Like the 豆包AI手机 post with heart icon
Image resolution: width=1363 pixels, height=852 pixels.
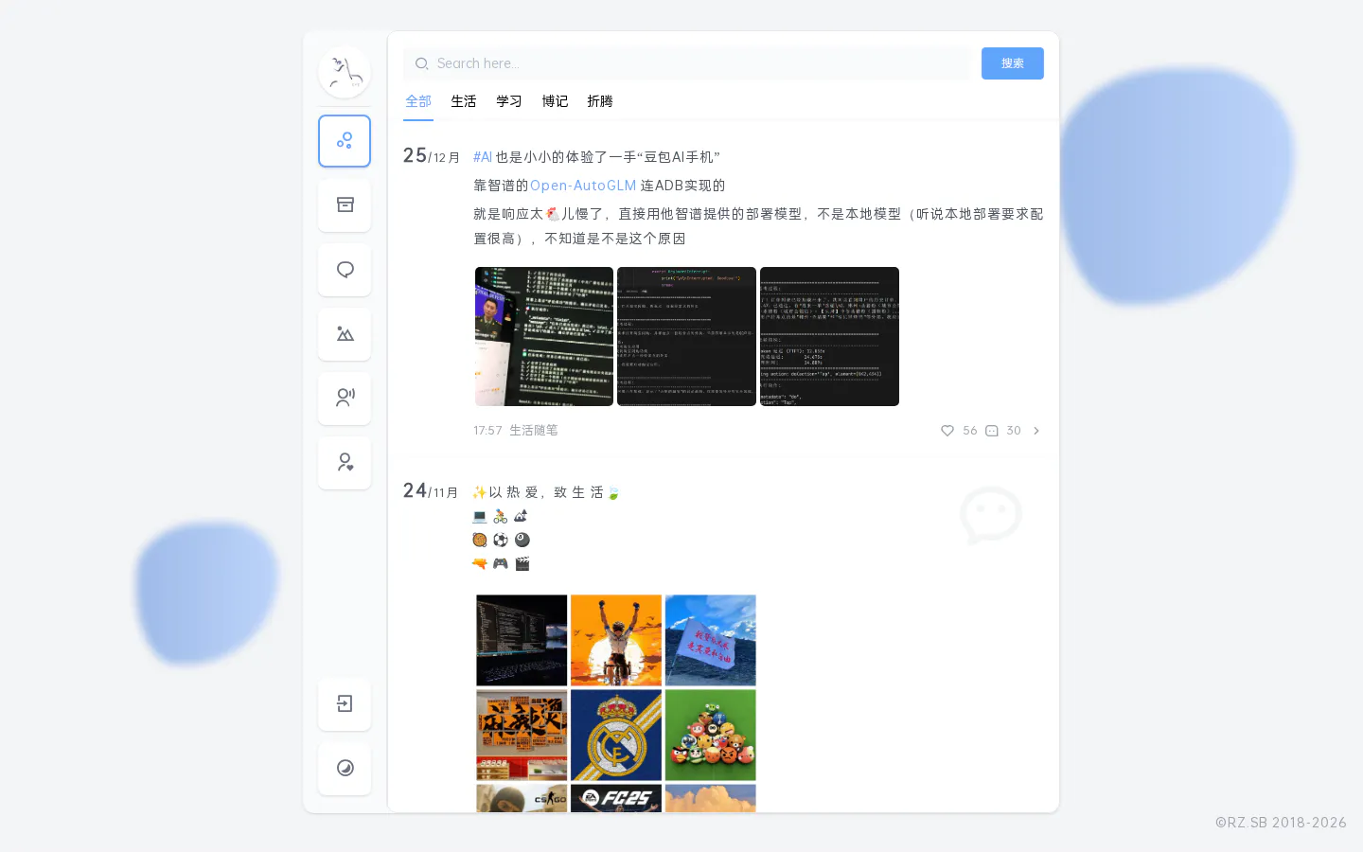click(x=947, y=431)
